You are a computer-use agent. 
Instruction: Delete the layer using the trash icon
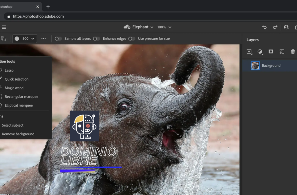click(x=293, y=52)
